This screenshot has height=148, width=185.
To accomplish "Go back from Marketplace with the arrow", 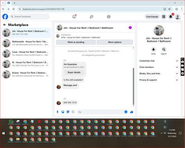I will click(x=4, y=25).
